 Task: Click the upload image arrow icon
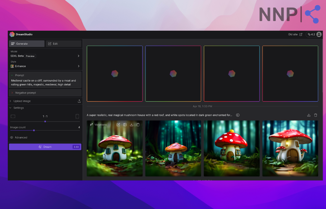click(79, 101)
